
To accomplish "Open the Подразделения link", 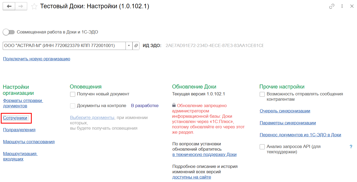I will (x=19, y=130).
